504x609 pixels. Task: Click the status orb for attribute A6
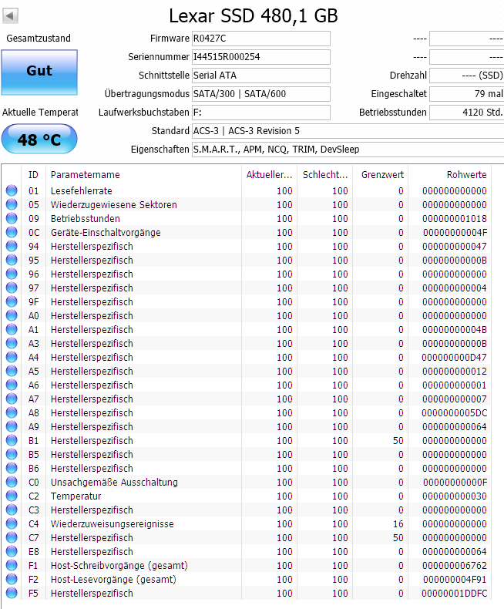(12, 385)
